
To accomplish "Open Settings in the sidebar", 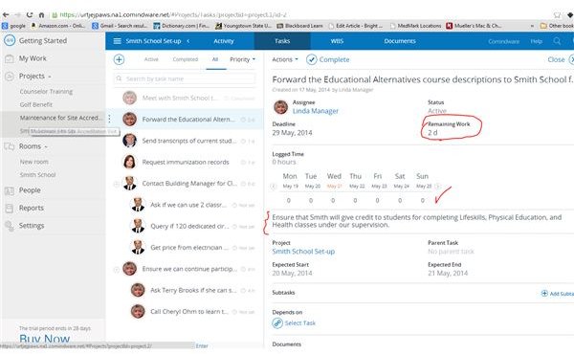I will point(32,226).
